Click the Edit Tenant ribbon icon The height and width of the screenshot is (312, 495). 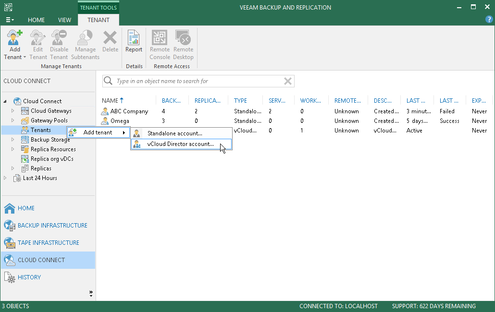[38, 38]
